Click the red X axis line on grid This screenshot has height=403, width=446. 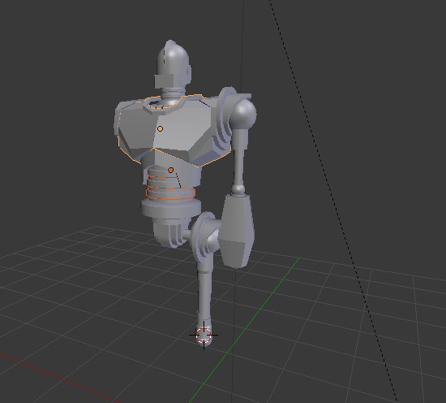(x=57, y=377)
